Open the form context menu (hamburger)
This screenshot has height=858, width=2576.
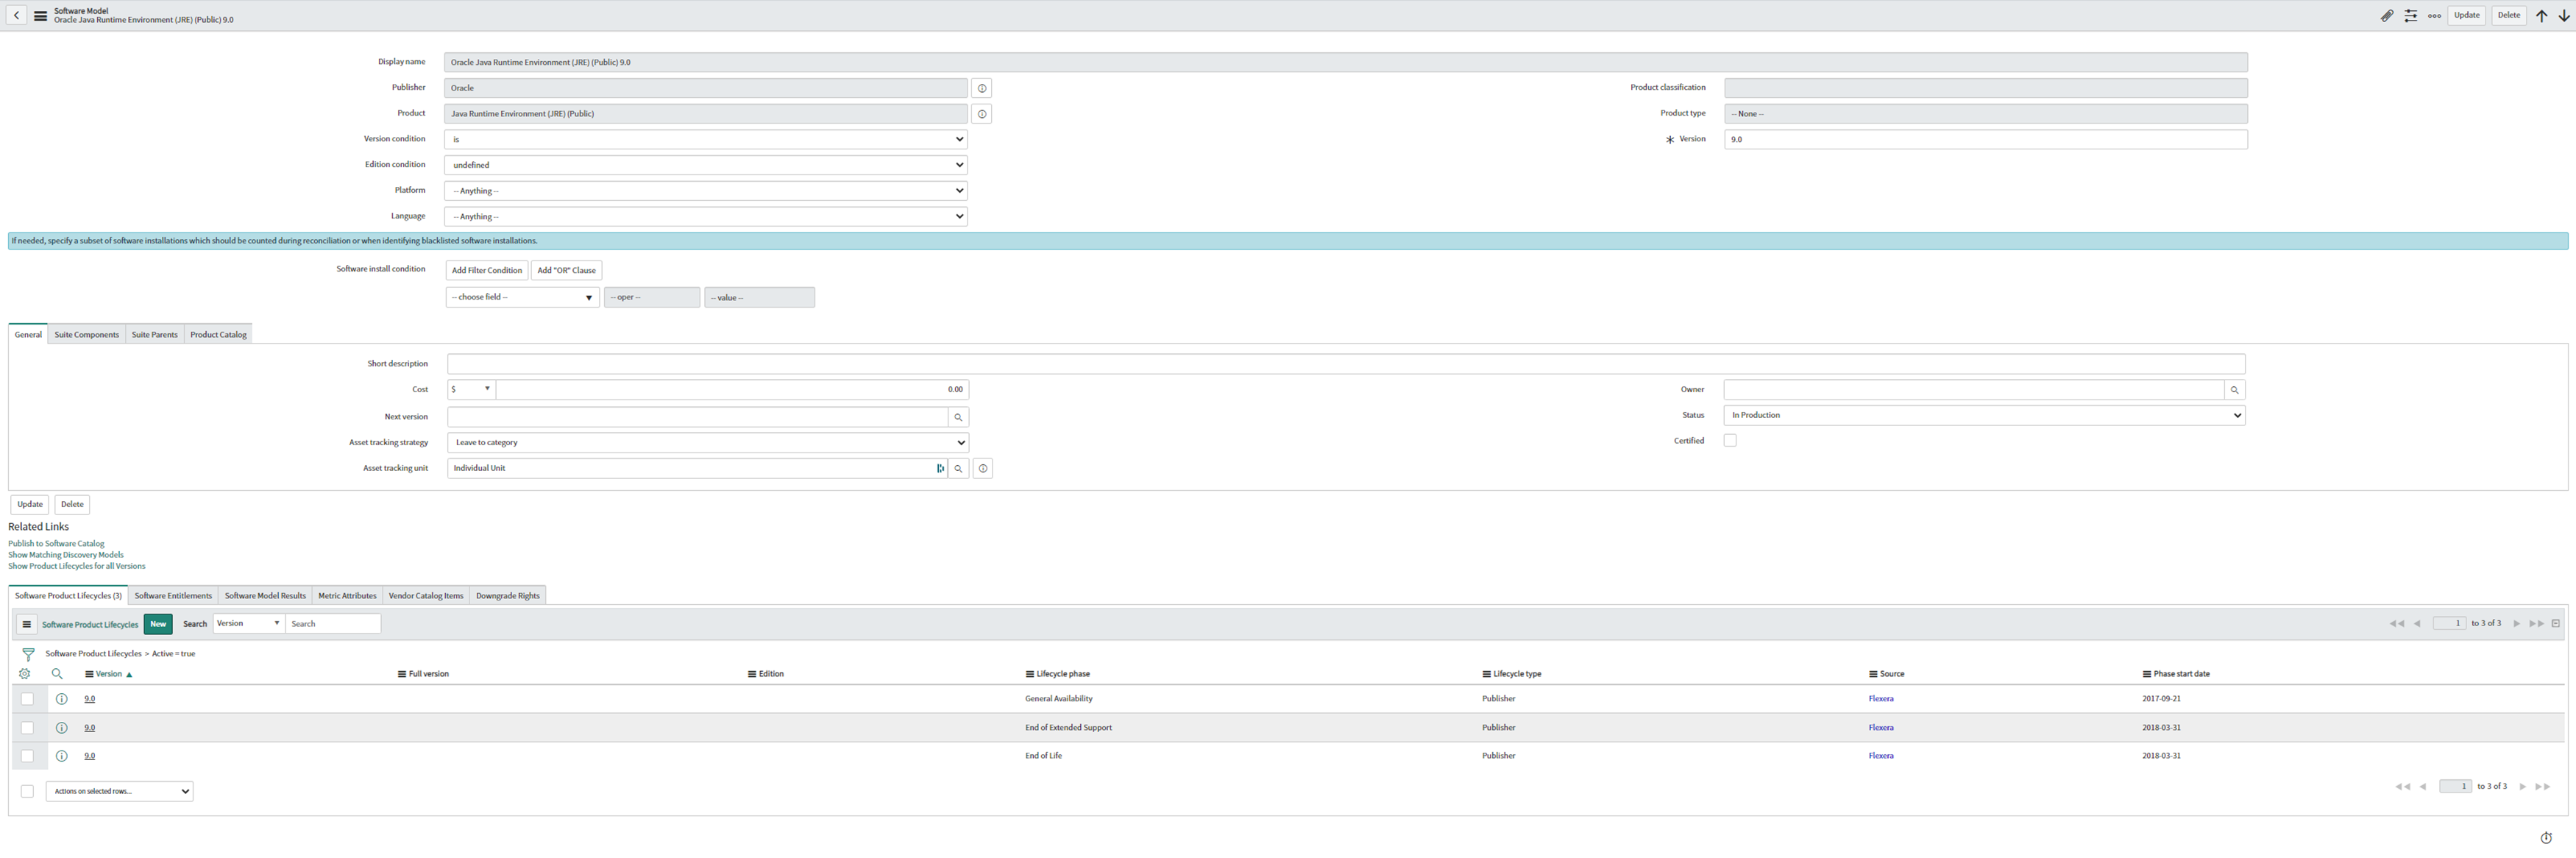coord(41,16)
